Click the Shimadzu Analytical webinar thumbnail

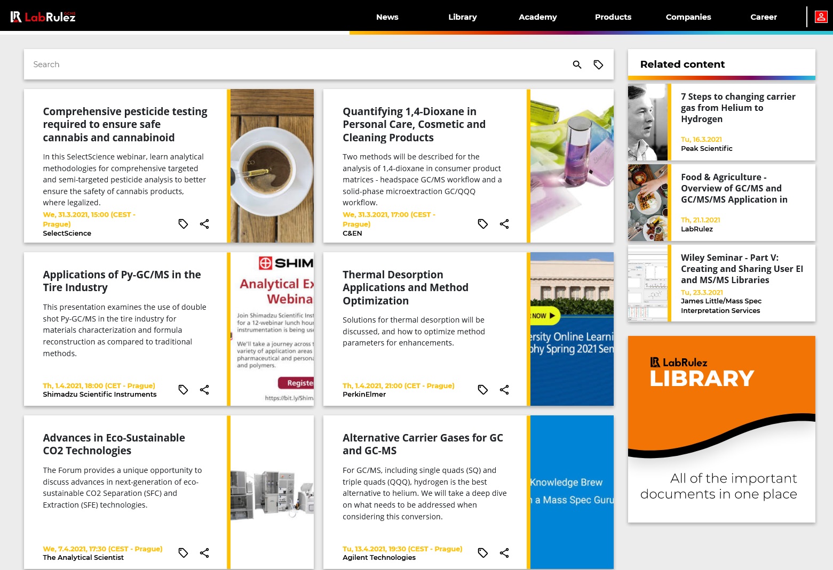(x=272, y=329)
